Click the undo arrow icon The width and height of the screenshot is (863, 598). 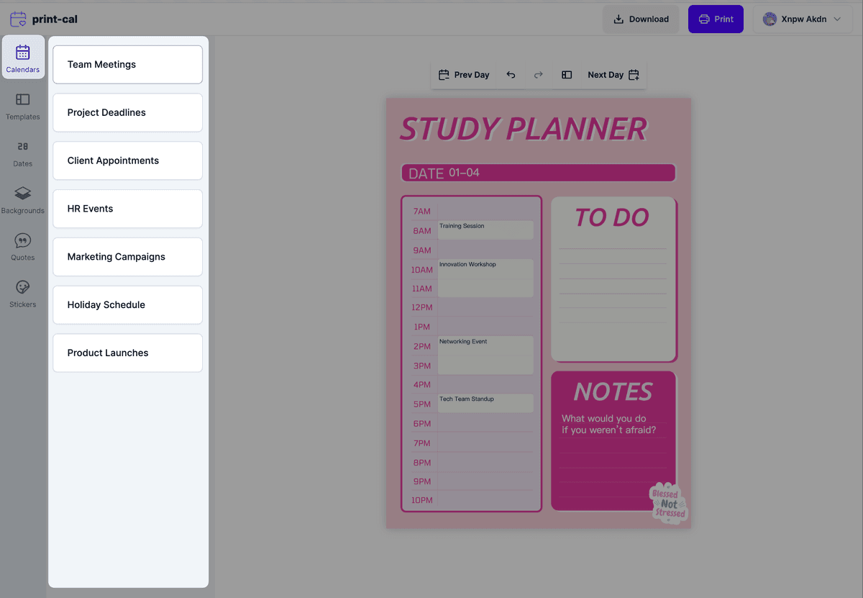tap(511, 75)
